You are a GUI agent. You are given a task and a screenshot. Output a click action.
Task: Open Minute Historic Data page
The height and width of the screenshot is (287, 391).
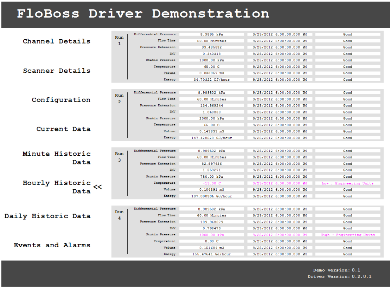pos(57,158)
